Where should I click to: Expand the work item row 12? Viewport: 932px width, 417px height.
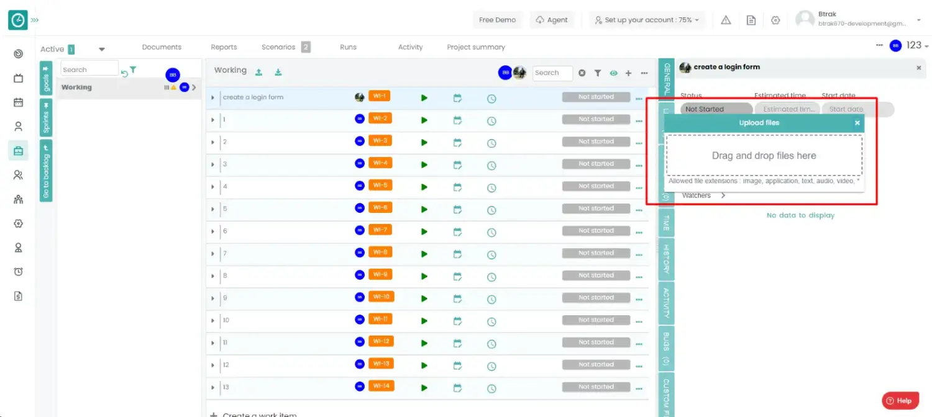(x=212, y=365)
